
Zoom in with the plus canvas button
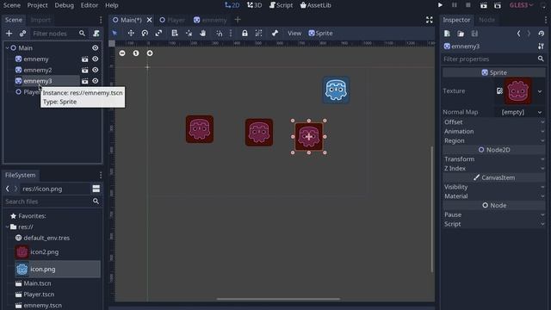coord(150,53)
